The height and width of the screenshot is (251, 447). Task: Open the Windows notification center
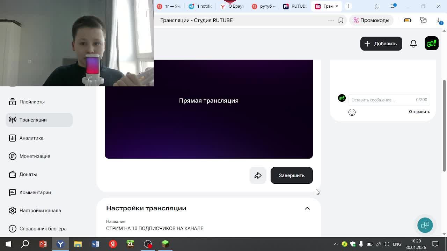click(435, 244)
